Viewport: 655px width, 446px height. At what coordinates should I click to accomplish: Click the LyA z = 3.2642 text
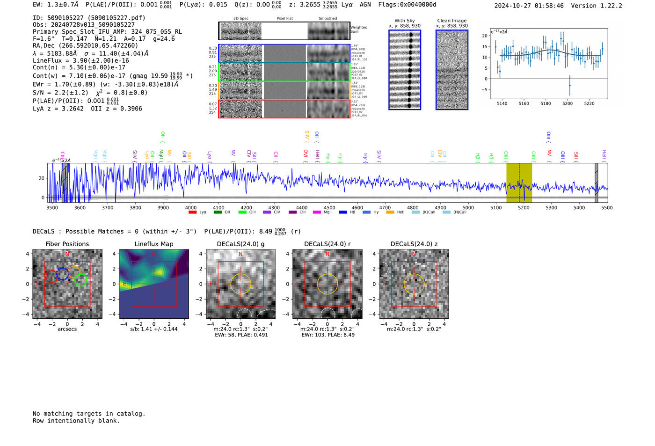point(58,109)
